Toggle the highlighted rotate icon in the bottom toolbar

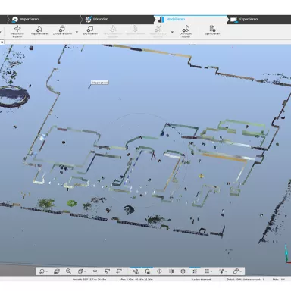147,271
